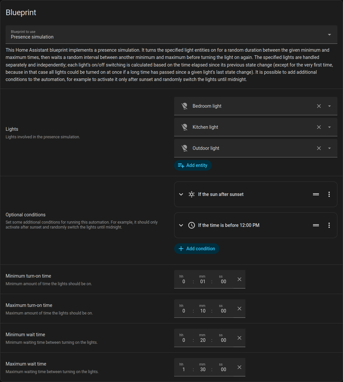Click minutes field of Minimum wait time
The height and width of the screenshot is (382, 343).
(203, 338)
